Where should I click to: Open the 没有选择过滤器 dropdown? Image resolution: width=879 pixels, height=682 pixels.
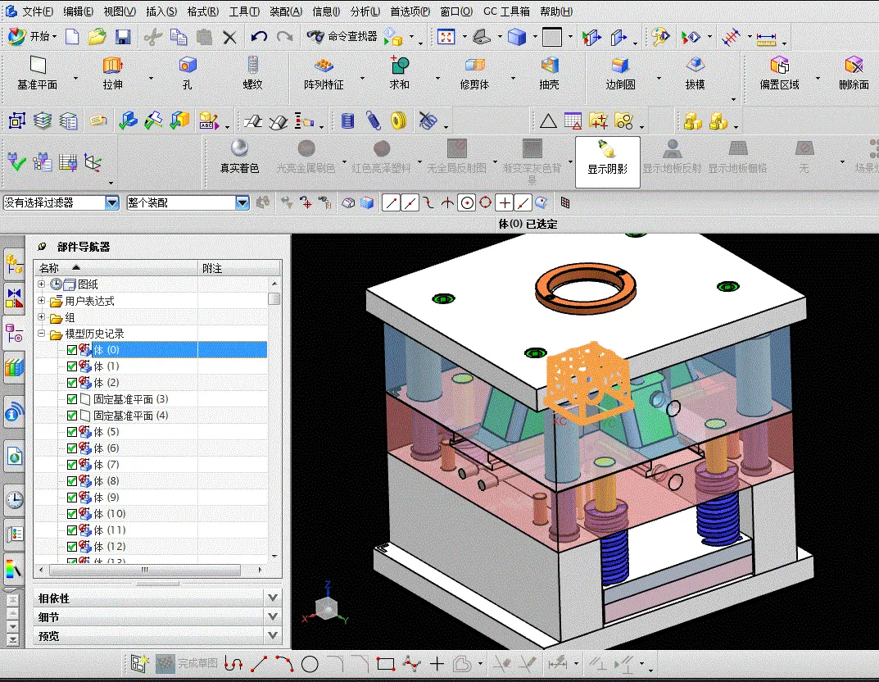pyautogui.click(x=112, y=202)
